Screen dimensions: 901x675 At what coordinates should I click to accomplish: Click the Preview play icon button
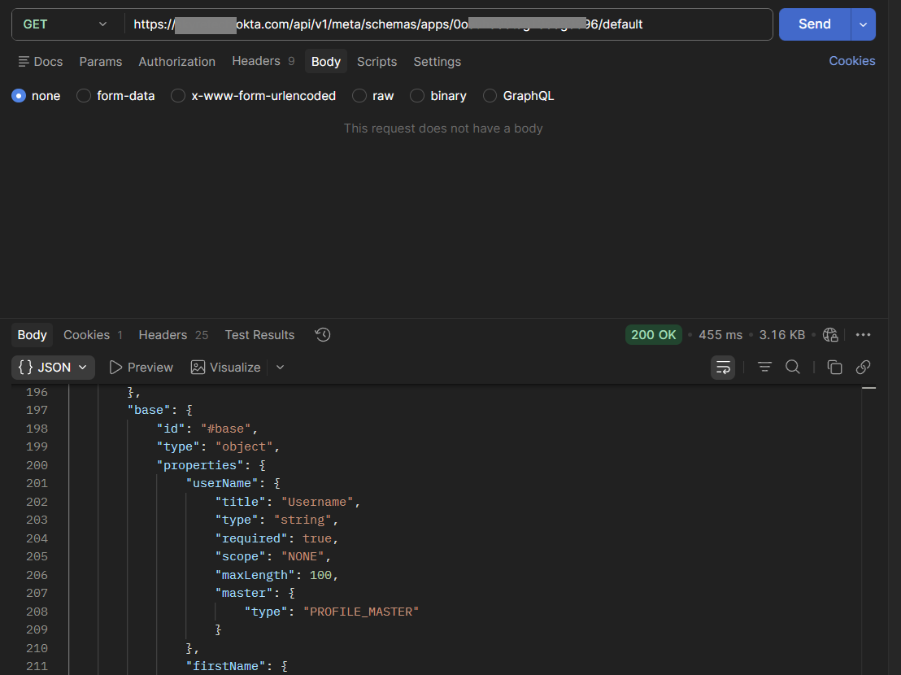[141, 367]
